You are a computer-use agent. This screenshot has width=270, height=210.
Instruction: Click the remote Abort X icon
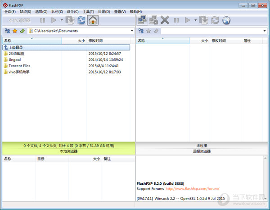click(x=165, y=20)
